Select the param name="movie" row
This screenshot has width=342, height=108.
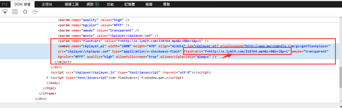point(108,36)
